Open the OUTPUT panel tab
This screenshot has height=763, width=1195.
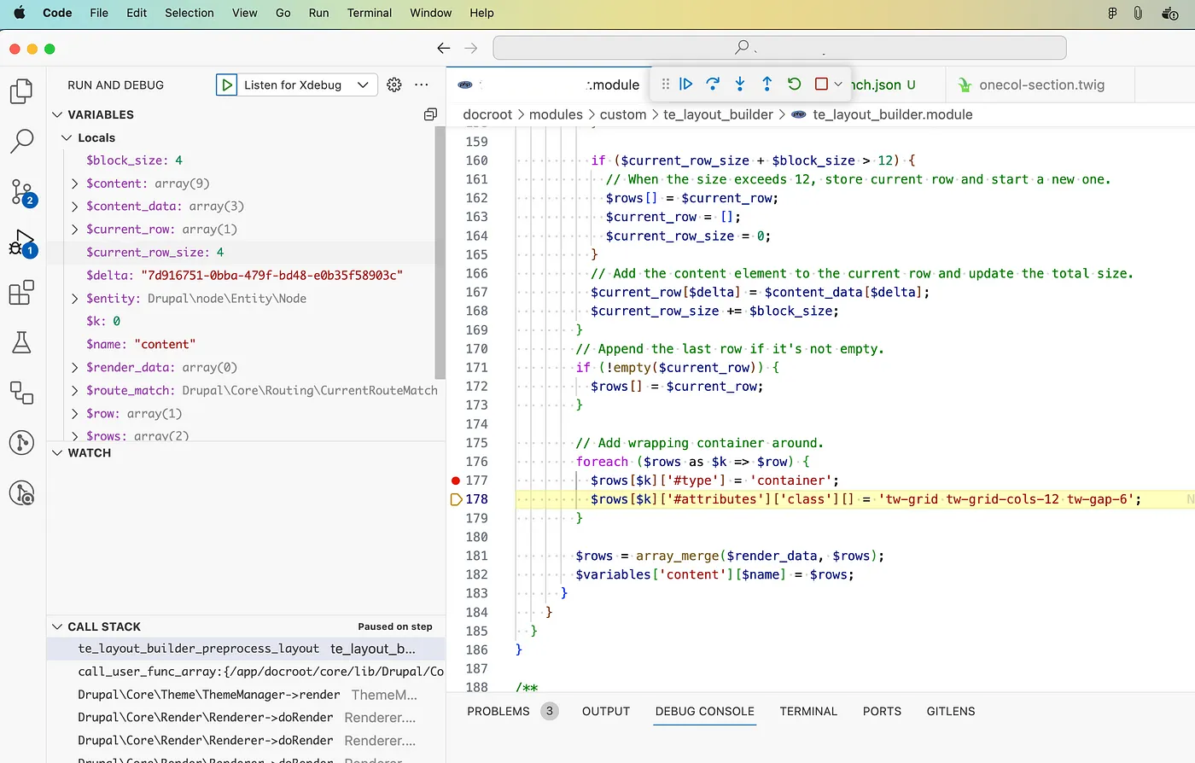[x=606, y=711]
